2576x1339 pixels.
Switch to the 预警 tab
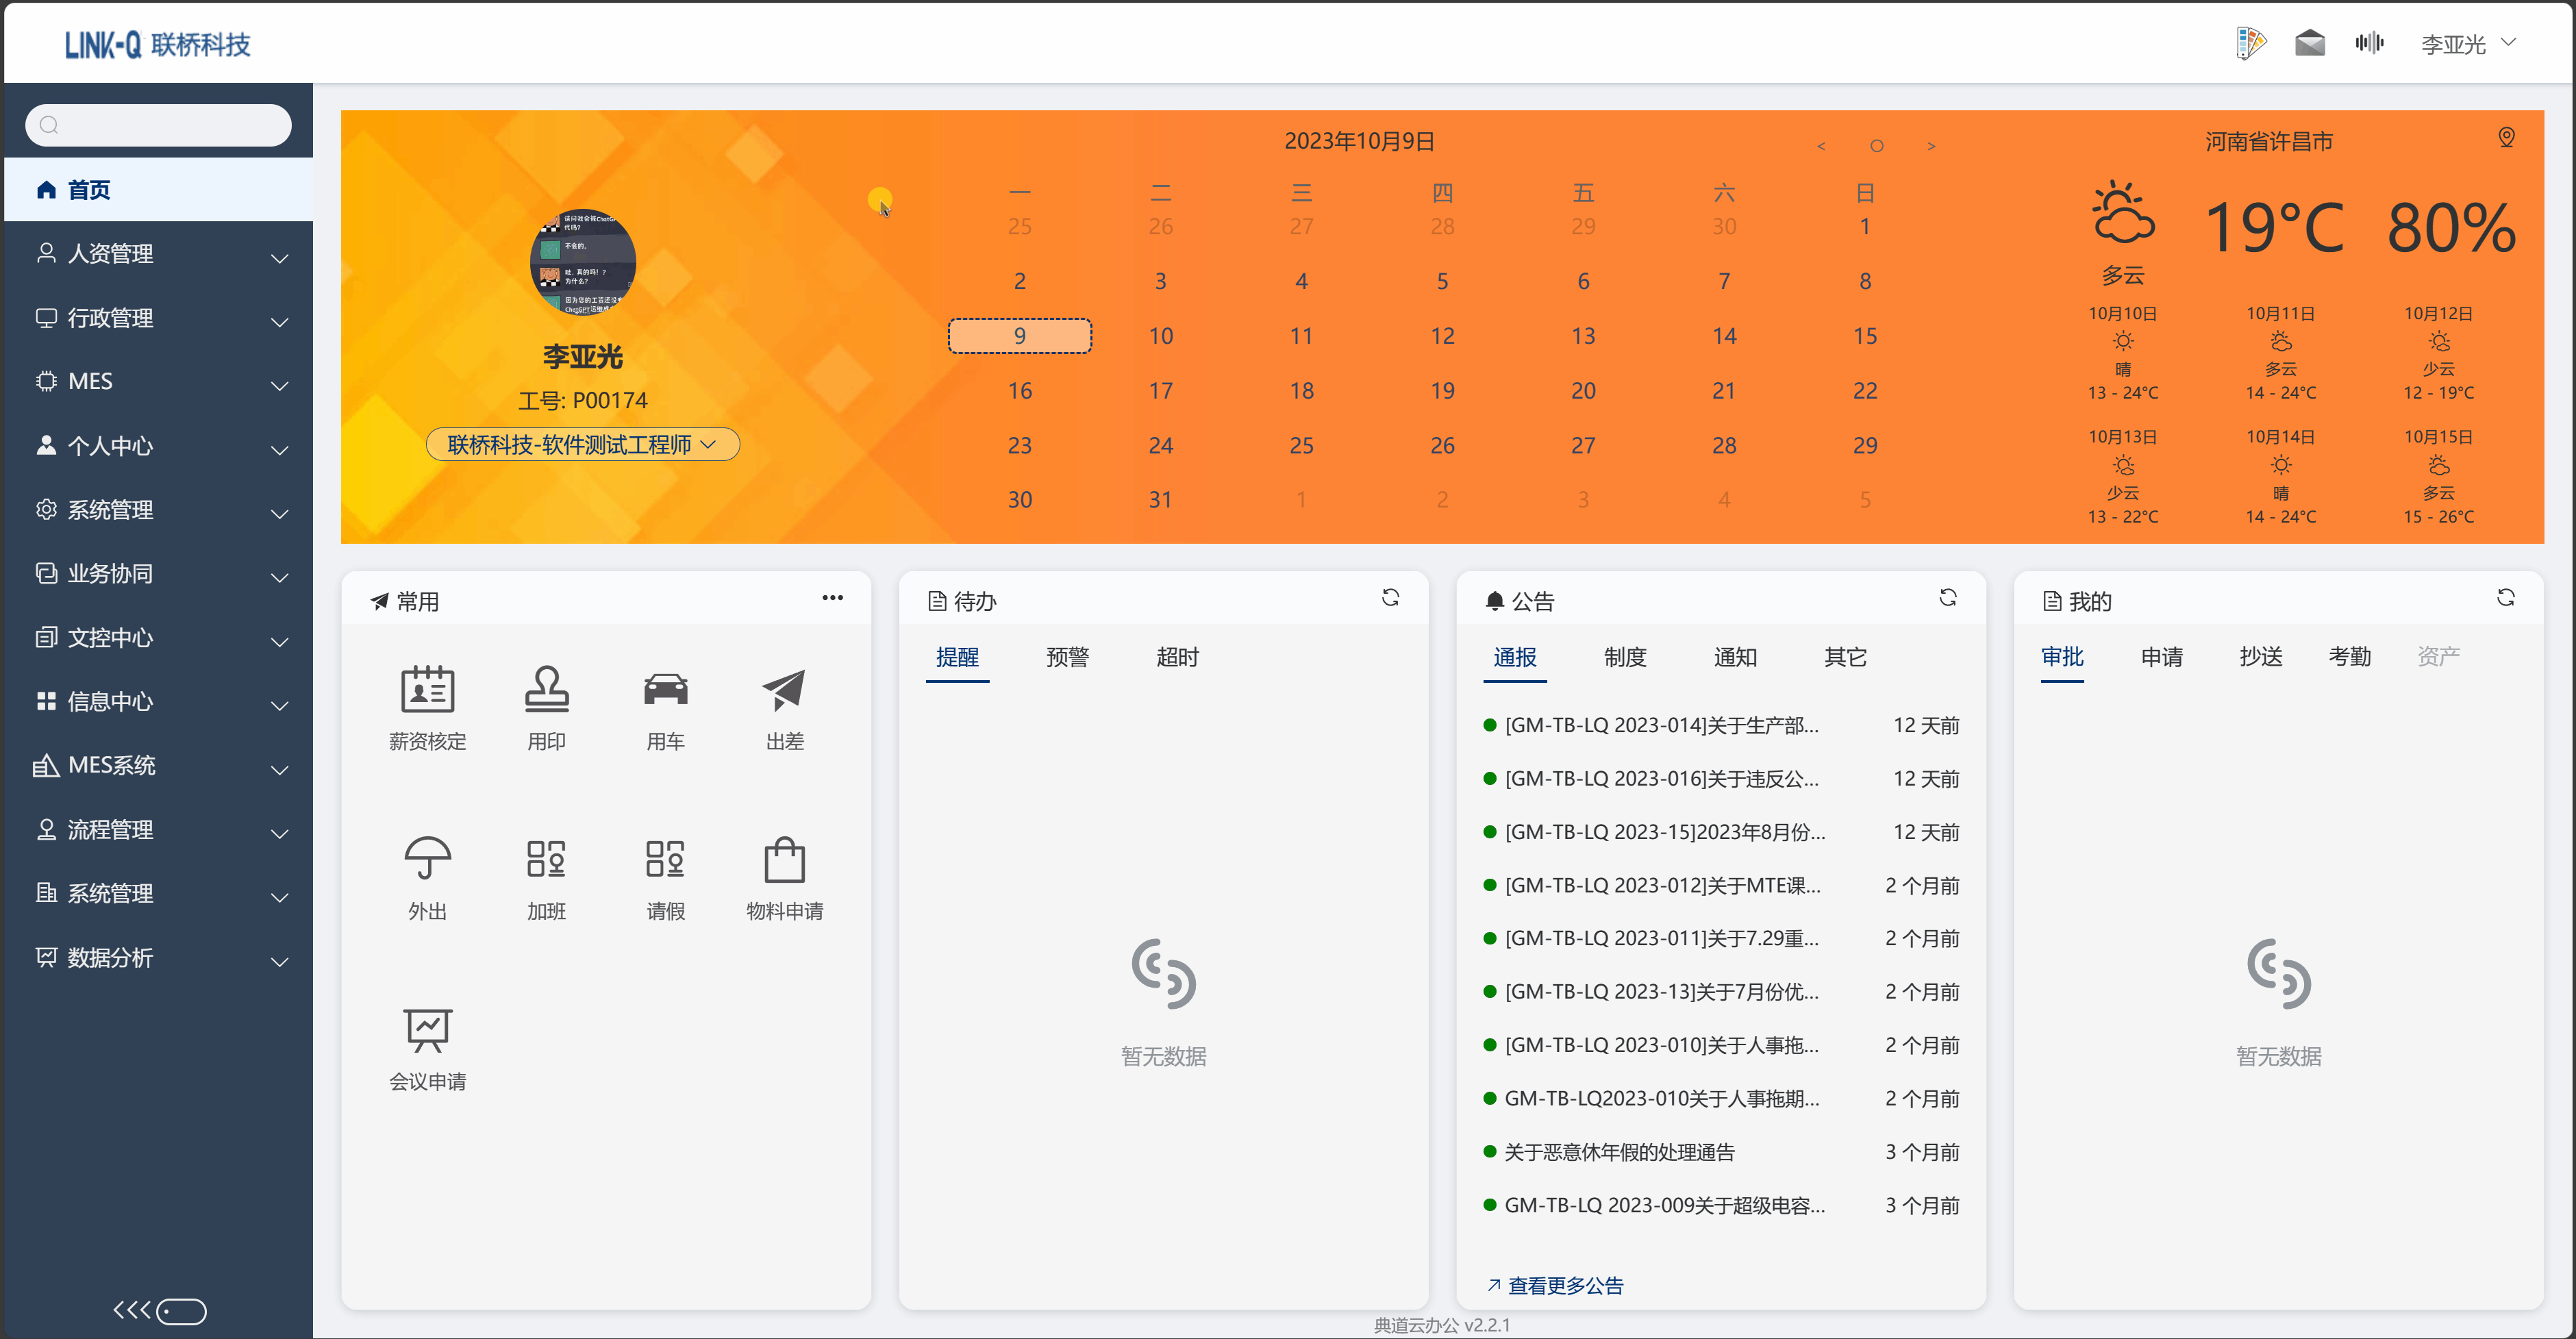pos(1067,657)
